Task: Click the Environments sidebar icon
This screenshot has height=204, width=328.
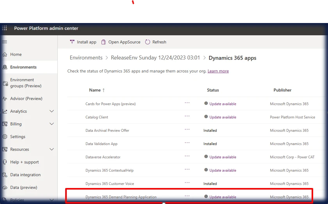Action: [x=5, y=67]
